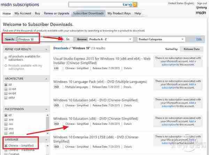Image resolution: width=209 pixels, height=155 pixels.
Task: Switch to the Renew or Upgrade tab
Action: pos(57,13)
